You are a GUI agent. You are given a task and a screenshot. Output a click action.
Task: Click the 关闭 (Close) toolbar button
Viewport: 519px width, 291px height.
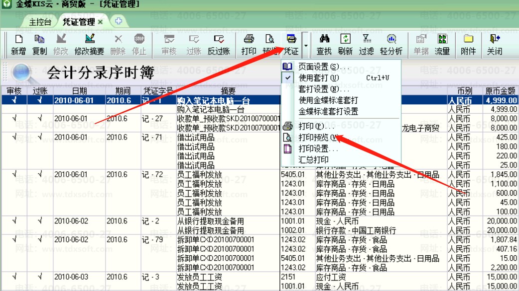495,44
